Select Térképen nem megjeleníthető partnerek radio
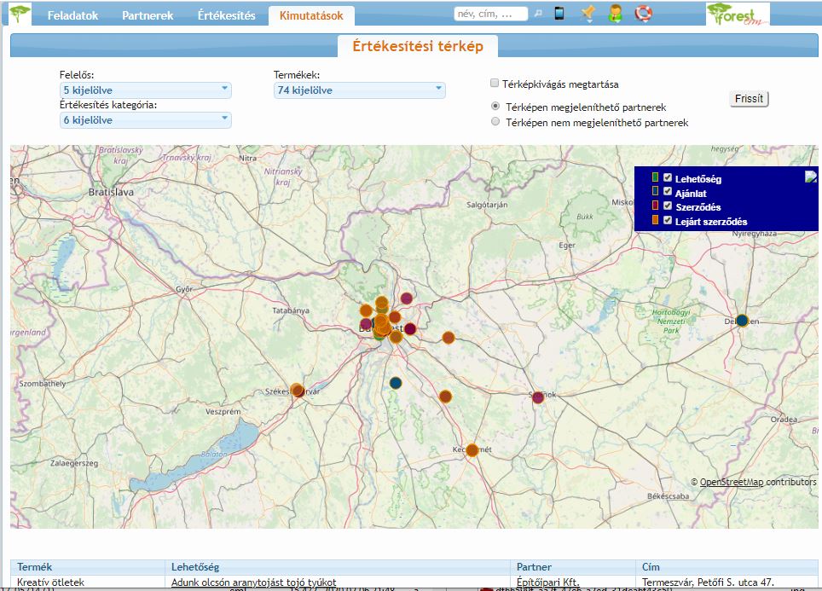The width and height of the screenshot is (822, 591). pyautogui.click(x=495, y=122)
